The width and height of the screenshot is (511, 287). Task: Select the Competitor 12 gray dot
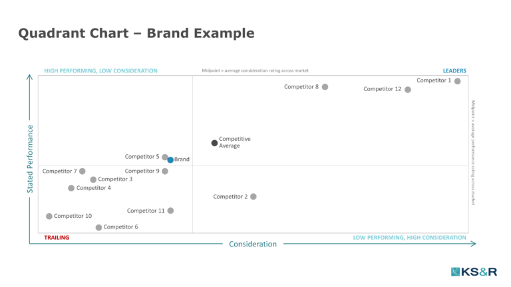point(407,90)
